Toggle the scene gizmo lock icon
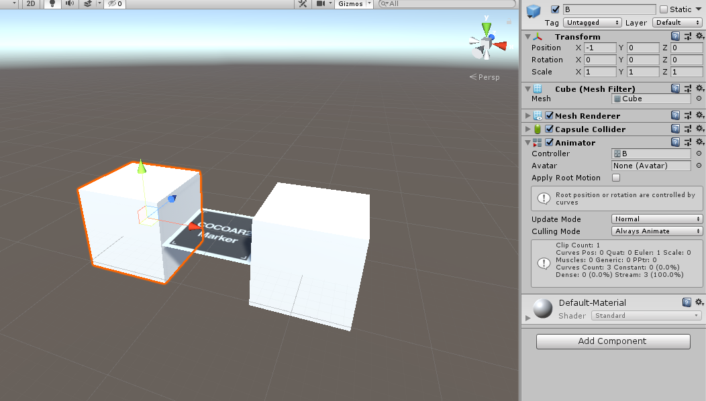This screenshot has width=706, height=401. tap(509, 21)
